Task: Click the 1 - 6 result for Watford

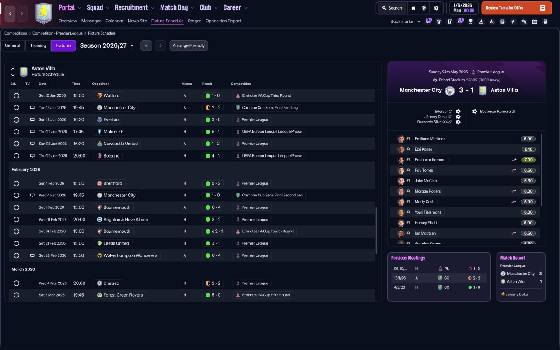Action: click(213, 95)
